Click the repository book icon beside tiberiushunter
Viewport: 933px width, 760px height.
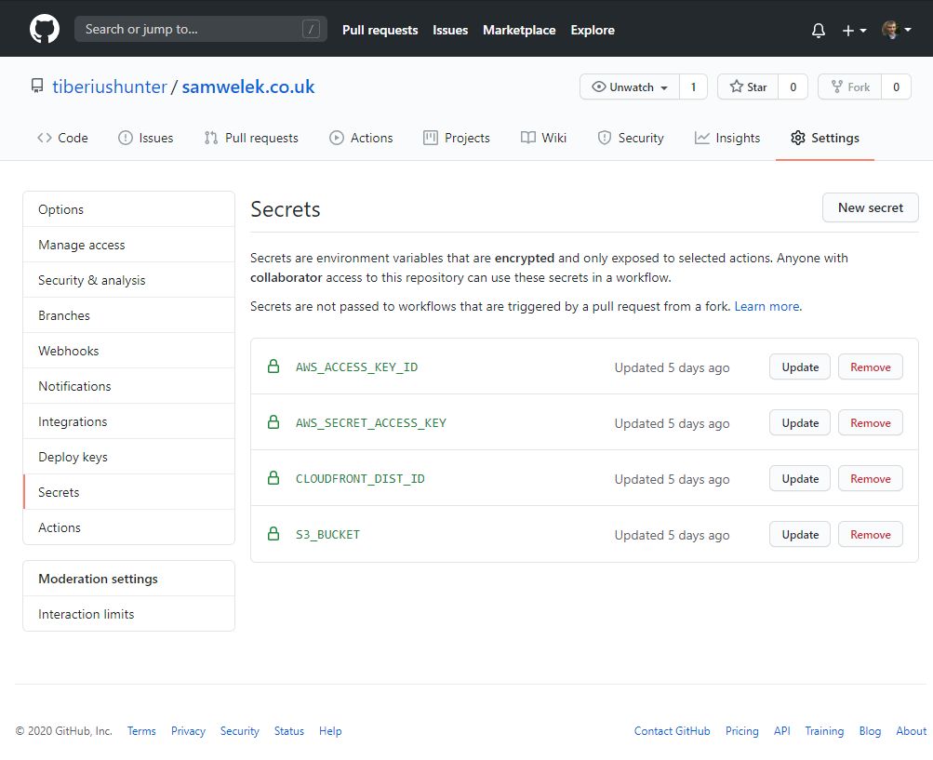point(37,87)
